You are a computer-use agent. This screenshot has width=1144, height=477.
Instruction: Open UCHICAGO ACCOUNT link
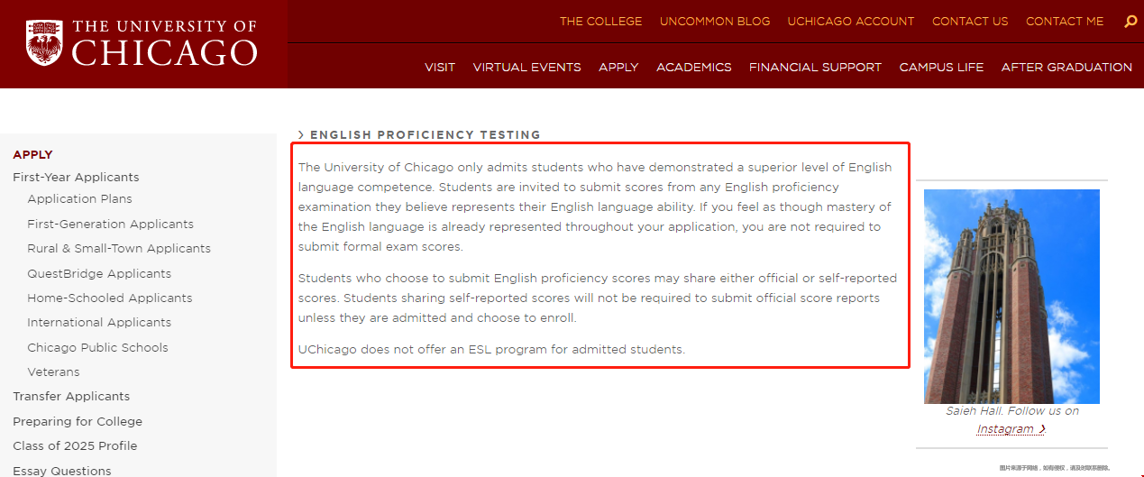(x=851, y=22)
